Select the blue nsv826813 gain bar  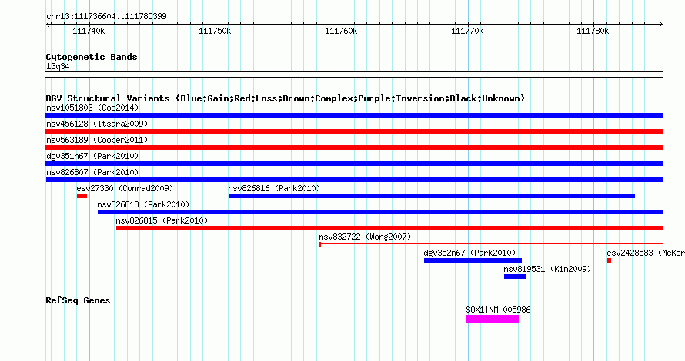[x=380, y=212]
